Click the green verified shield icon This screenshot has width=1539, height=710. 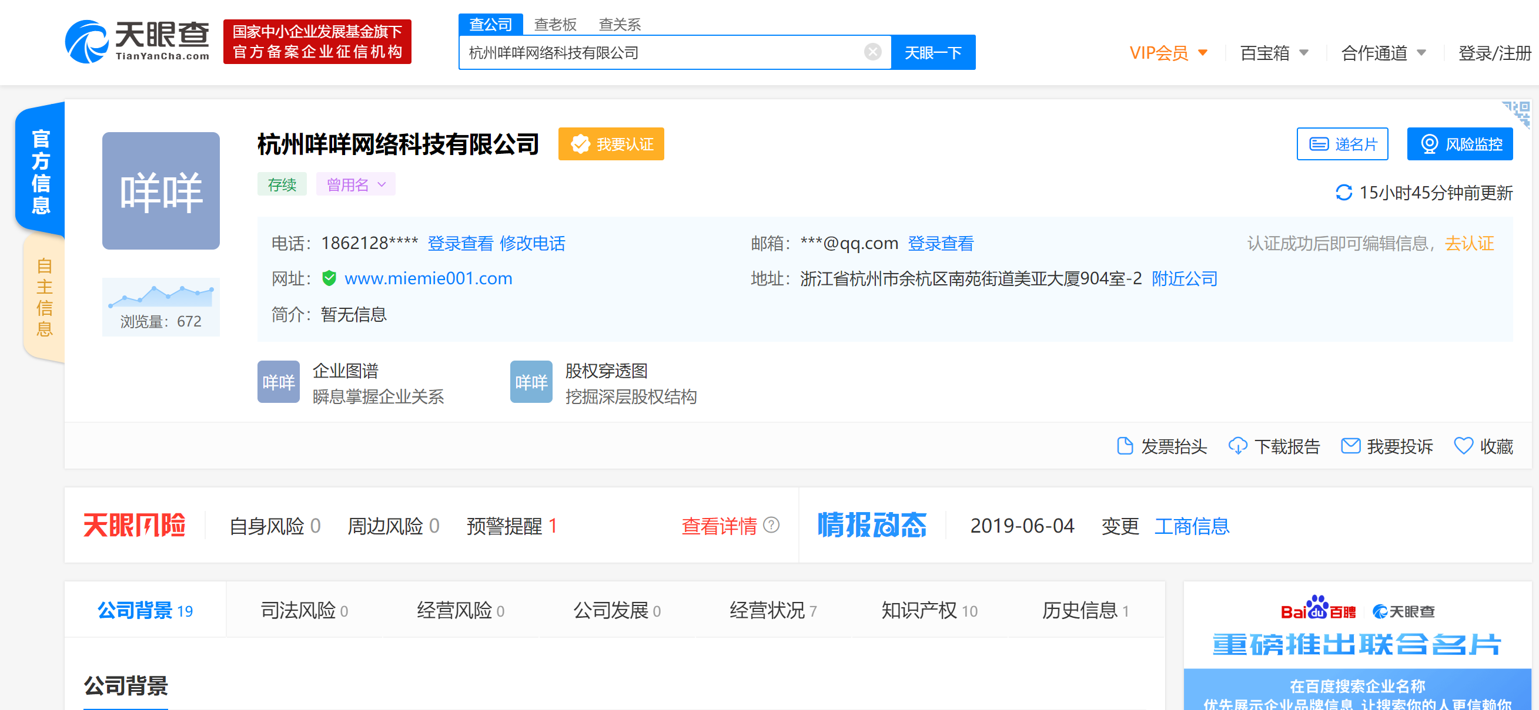pos(329,278)
